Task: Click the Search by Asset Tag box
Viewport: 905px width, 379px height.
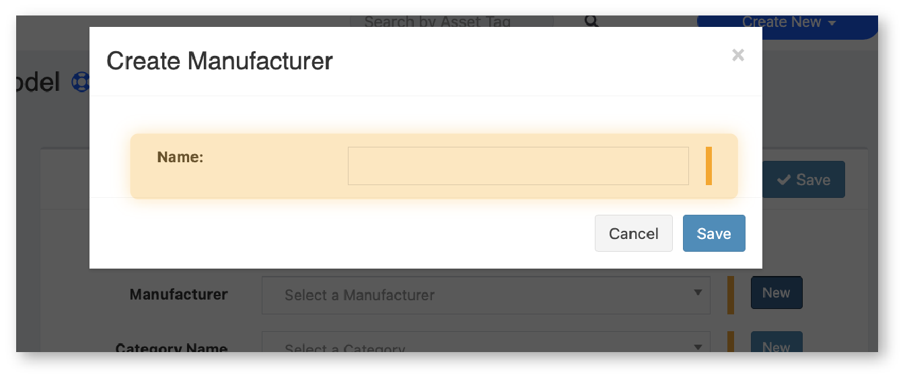Action: (451, 22)
